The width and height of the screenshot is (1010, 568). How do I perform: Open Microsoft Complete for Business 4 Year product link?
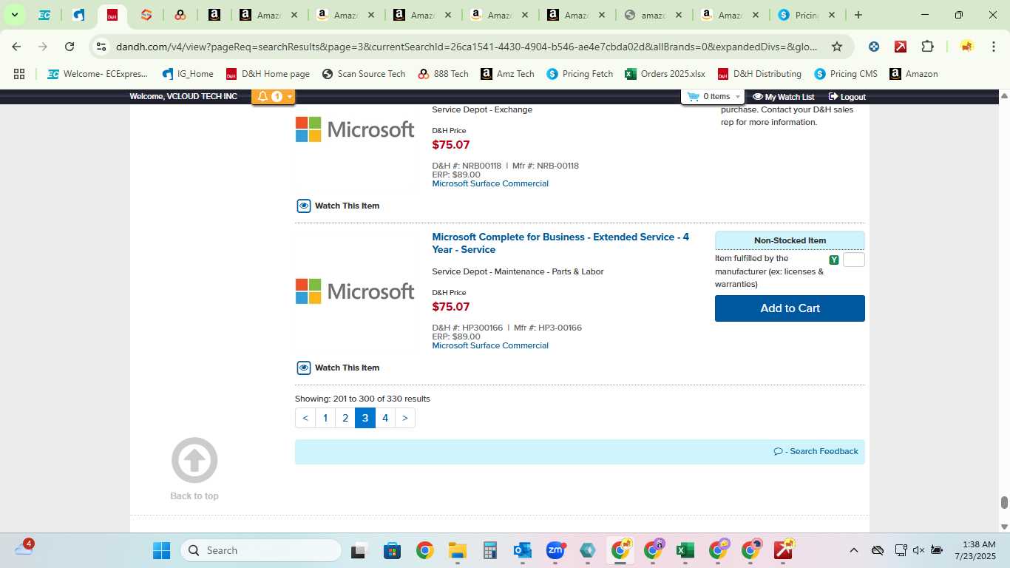point(560,243)
